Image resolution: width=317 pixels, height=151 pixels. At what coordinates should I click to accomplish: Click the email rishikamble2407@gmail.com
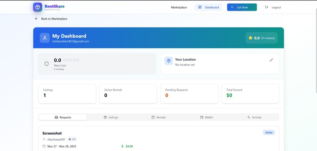point(70,41)
